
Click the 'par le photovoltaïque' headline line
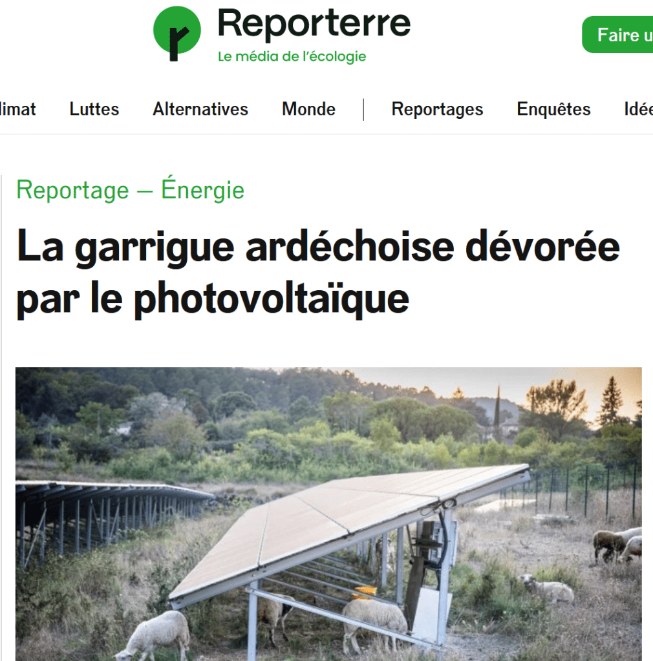[213, 299]
